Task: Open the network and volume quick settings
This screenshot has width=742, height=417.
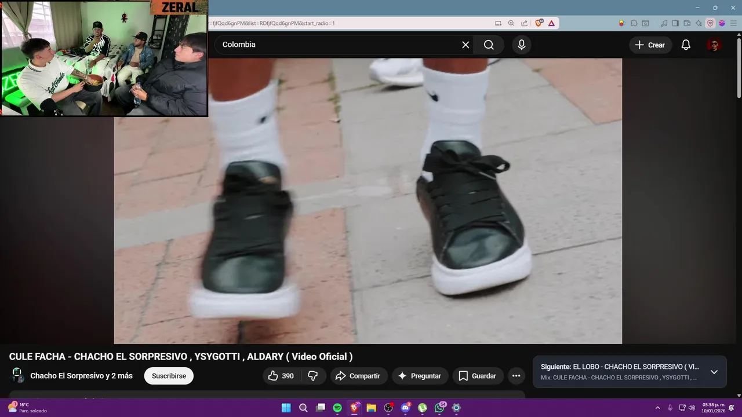Action: (x=687, y=408)
